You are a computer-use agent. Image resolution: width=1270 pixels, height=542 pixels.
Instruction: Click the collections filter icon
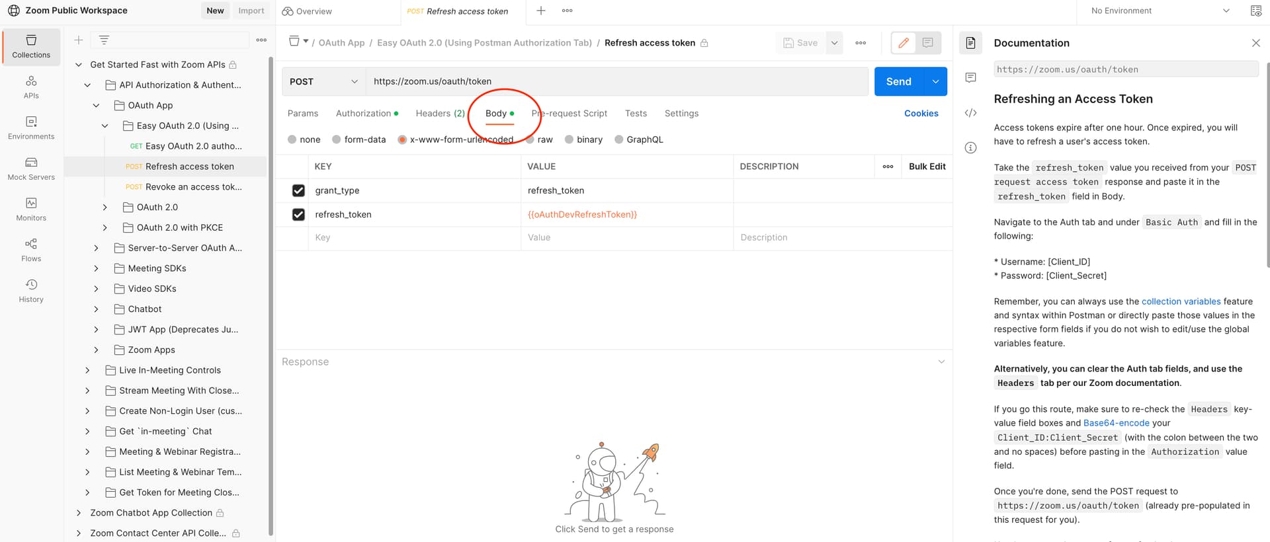click(x=104, y=40)
